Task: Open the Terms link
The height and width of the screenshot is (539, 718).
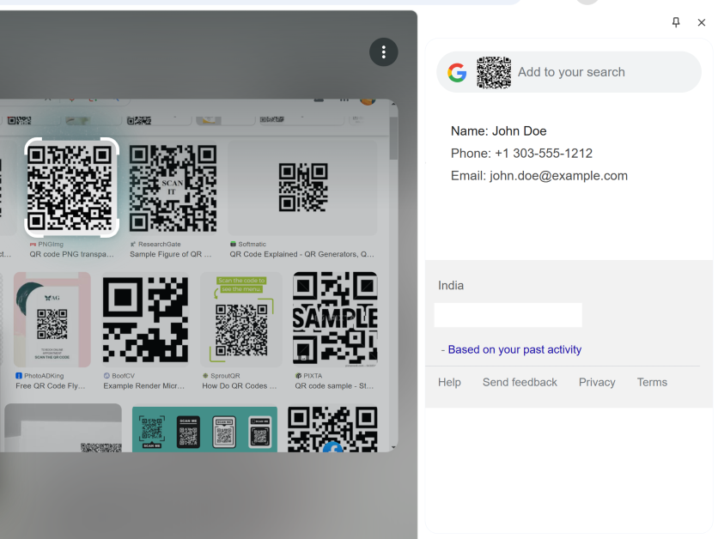Action: 652,382
